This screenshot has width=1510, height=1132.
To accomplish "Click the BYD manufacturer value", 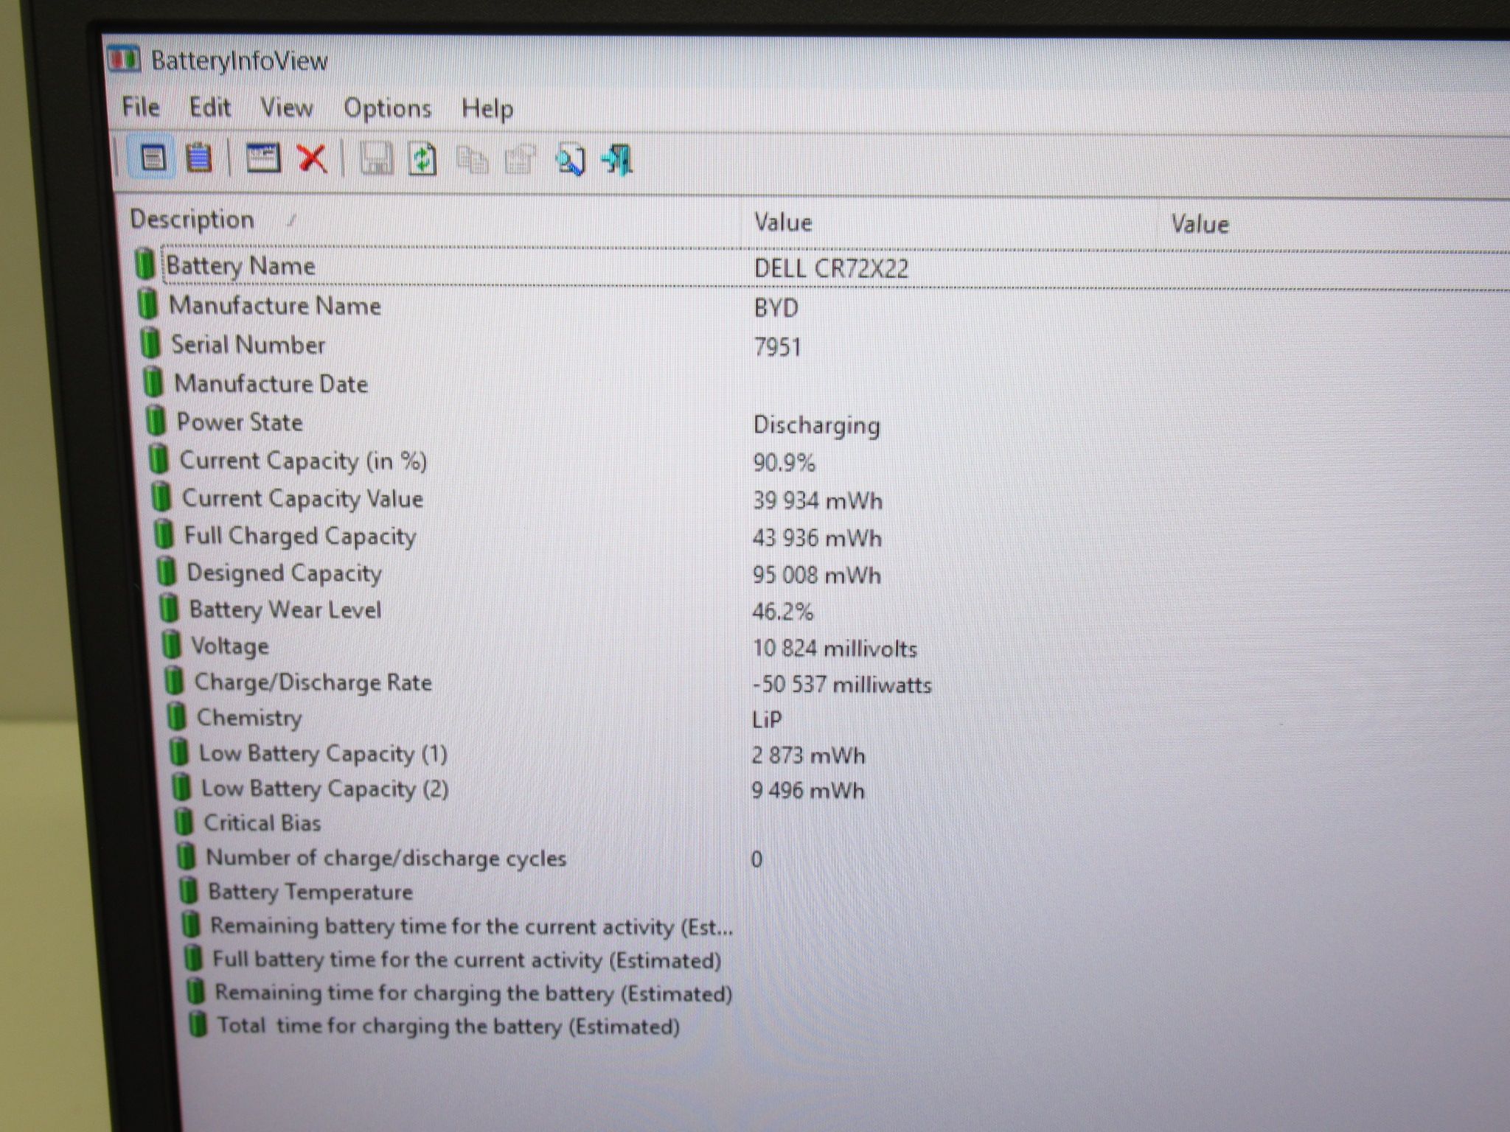I will coord(776,307).
